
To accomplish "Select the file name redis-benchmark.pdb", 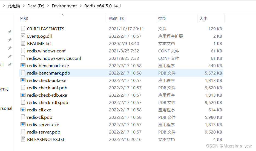I will pyautogui.click(x=48, y=73).
